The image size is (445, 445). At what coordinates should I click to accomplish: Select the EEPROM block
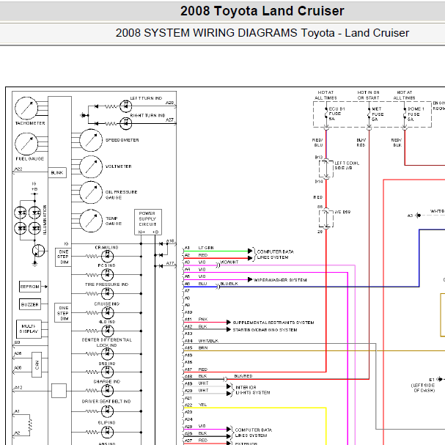pyautogui.click(x=30, y=287)
